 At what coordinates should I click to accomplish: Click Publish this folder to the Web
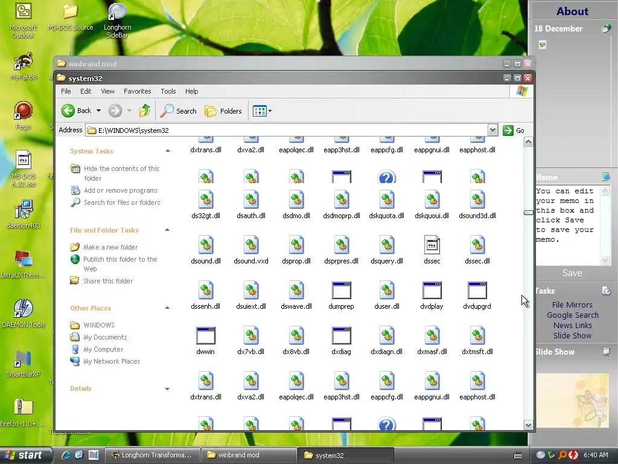click(x=120, y=264)
